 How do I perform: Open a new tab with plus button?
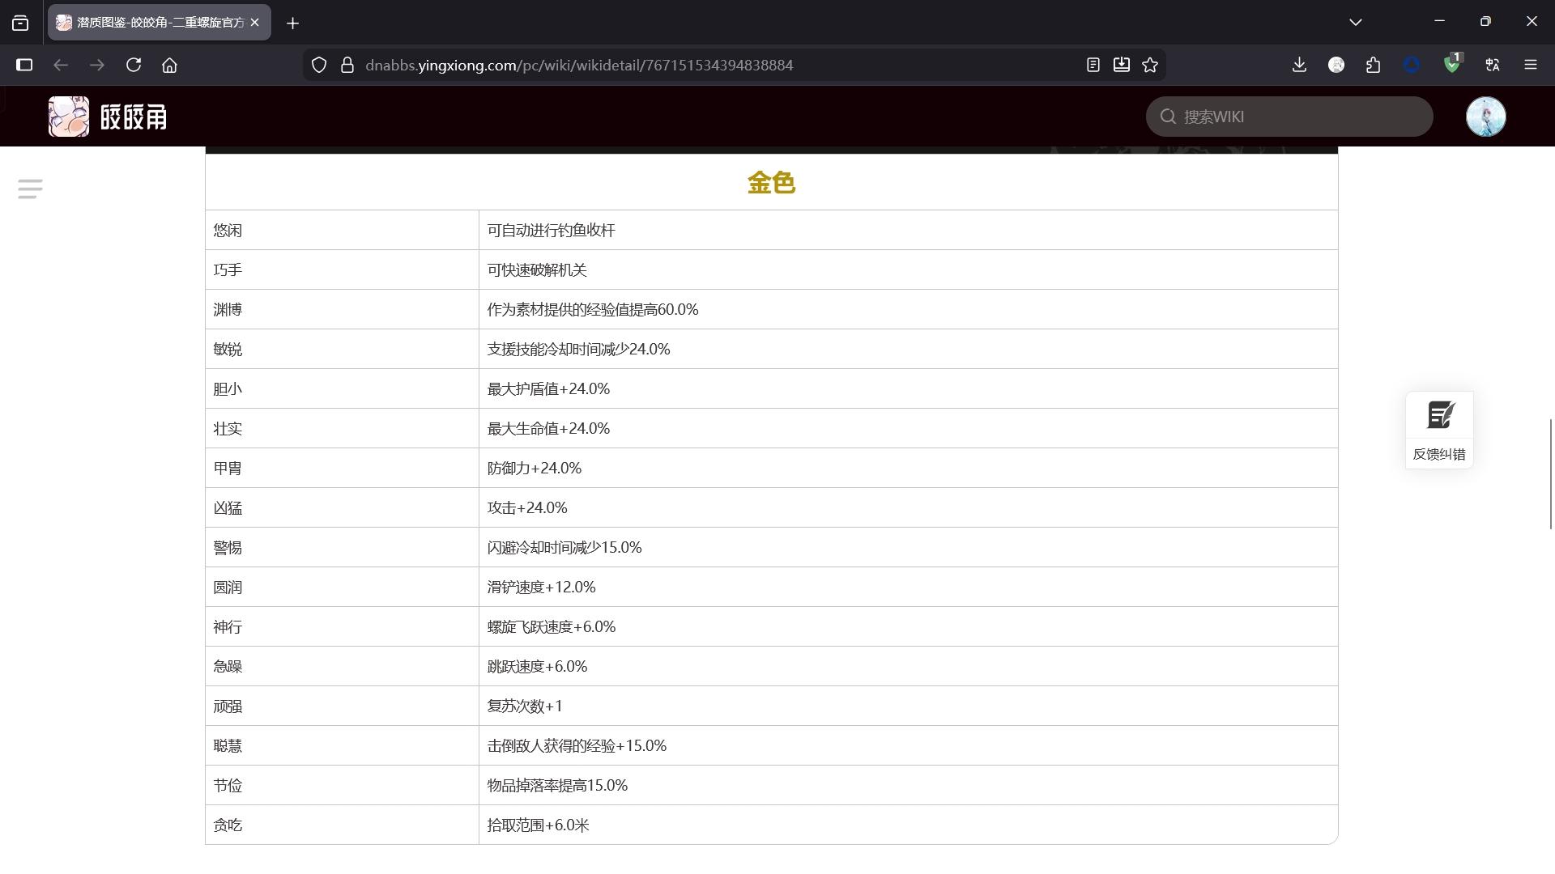click(292, 23)
